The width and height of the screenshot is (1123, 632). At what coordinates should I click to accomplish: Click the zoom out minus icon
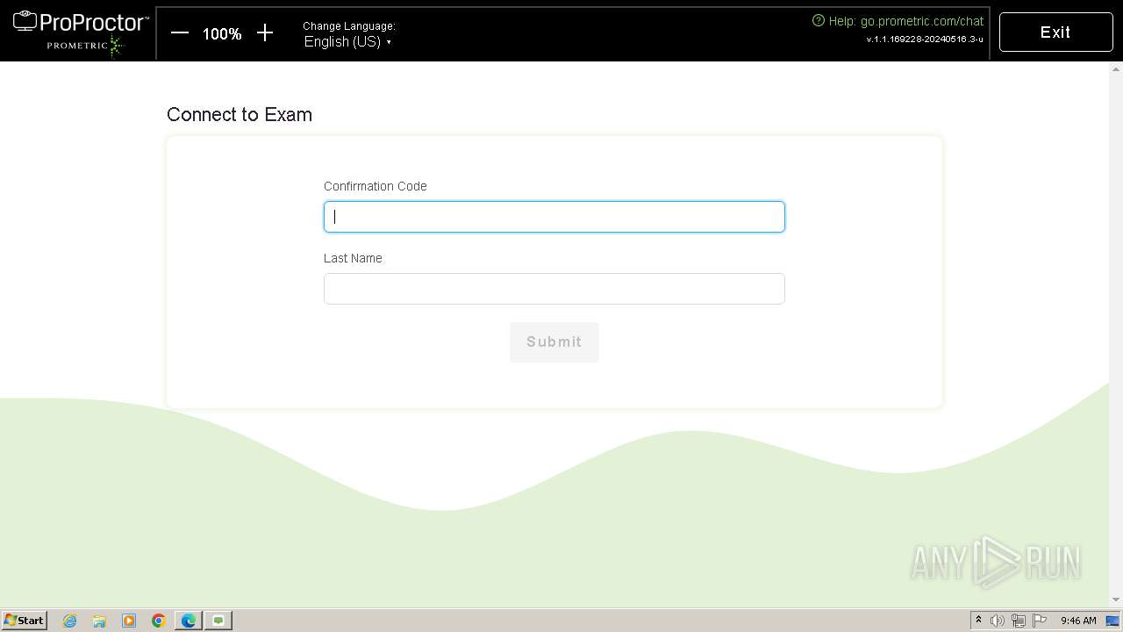(180, 33)
